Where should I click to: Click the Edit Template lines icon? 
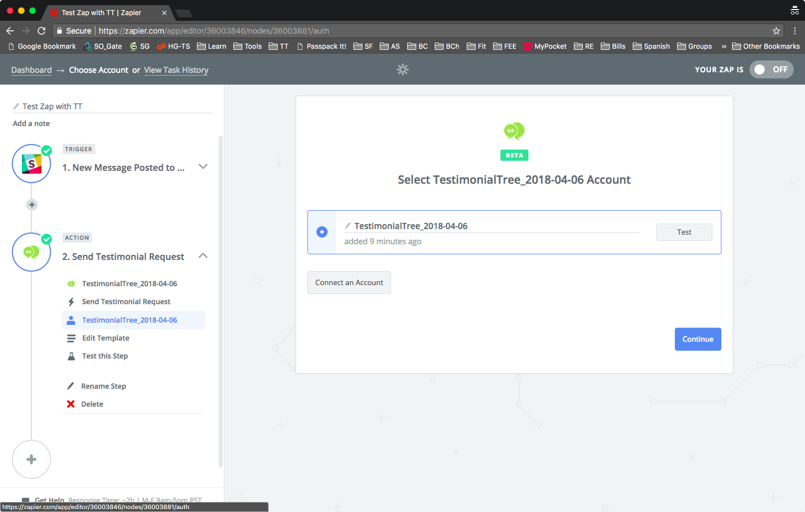[71, 338]
